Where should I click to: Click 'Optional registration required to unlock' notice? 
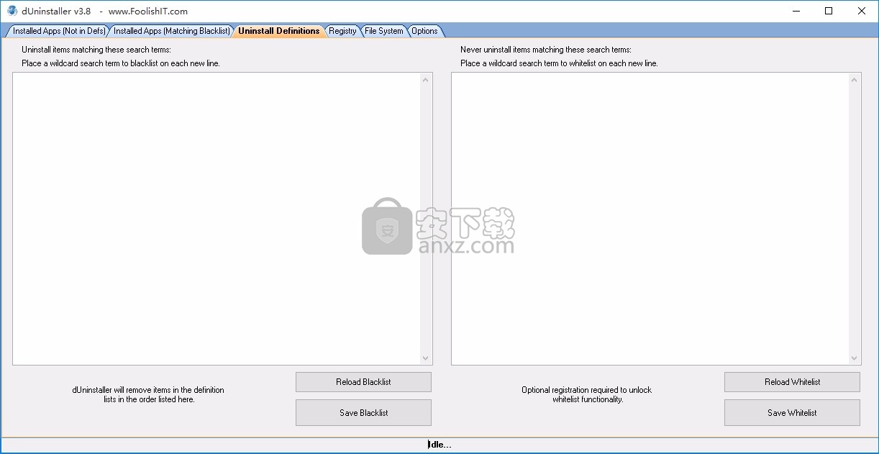point(587,390)
